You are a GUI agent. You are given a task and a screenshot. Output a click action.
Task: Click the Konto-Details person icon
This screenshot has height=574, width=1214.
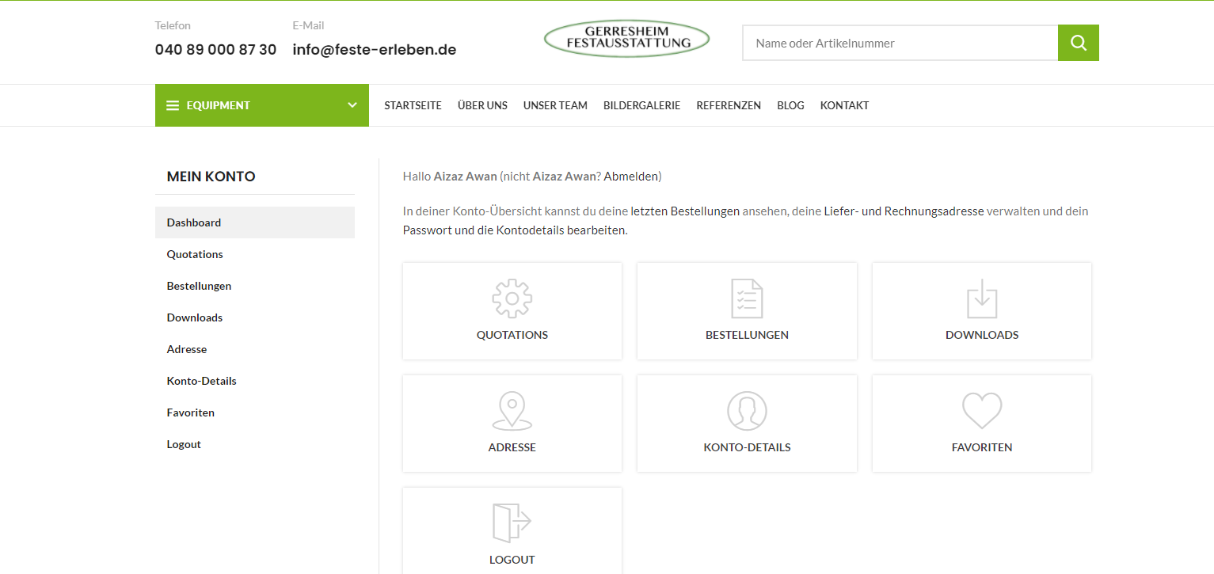click(x=747, y=411)
